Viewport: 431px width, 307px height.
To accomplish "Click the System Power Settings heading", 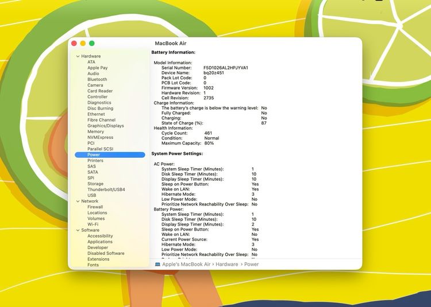I will (177, 154).
